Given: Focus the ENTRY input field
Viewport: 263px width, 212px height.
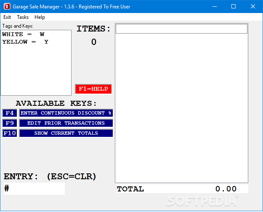Looking at the screenshot, I should (34, 188).
